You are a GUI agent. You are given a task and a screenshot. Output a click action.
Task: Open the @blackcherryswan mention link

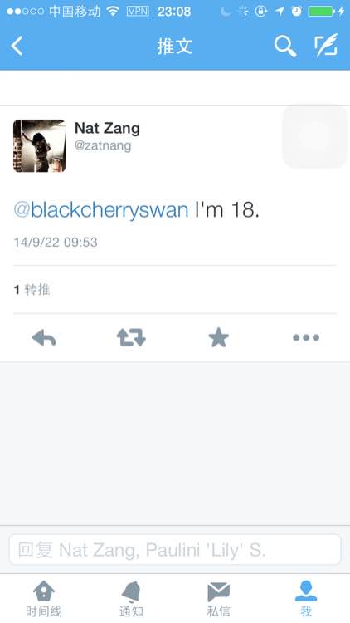[x=101, y=209]
